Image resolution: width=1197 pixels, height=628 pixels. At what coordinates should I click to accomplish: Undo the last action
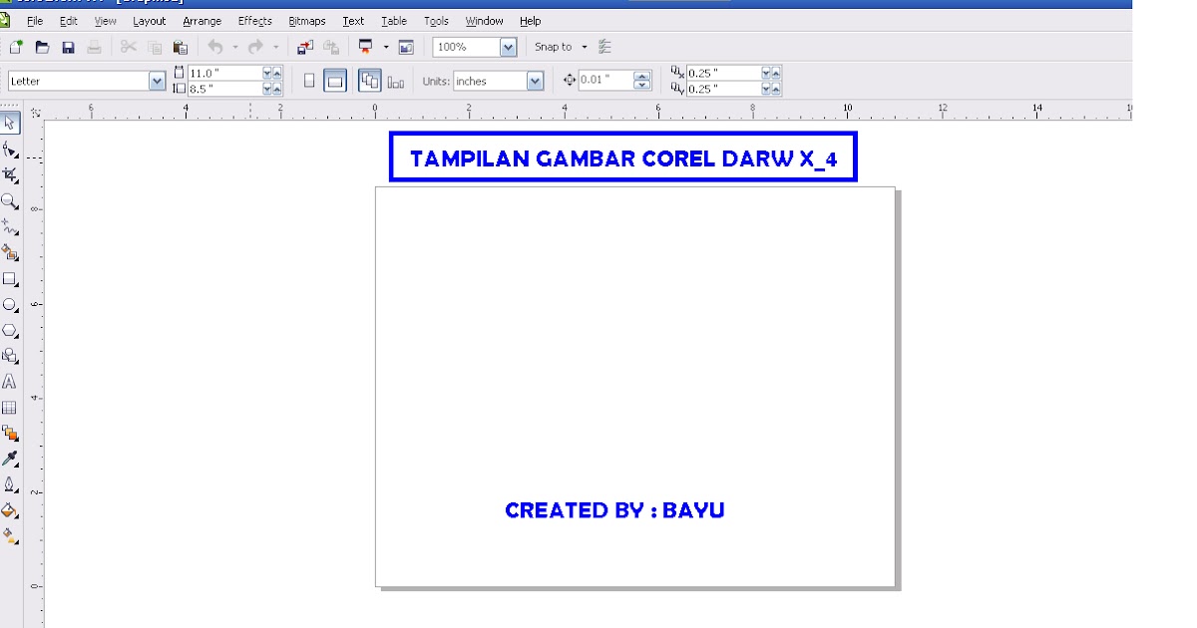point(215,47)
